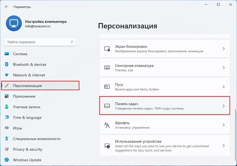Click the accessibility figure icon
Screen dimensions: 237x166
pos(7,138)
